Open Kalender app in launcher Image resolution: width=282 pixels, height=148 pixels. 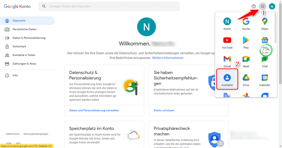pos(265,80)
